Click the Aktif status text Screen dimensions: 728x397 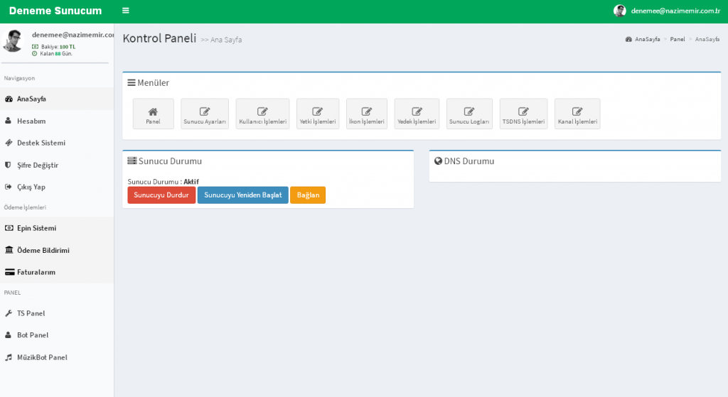[191, 182]
